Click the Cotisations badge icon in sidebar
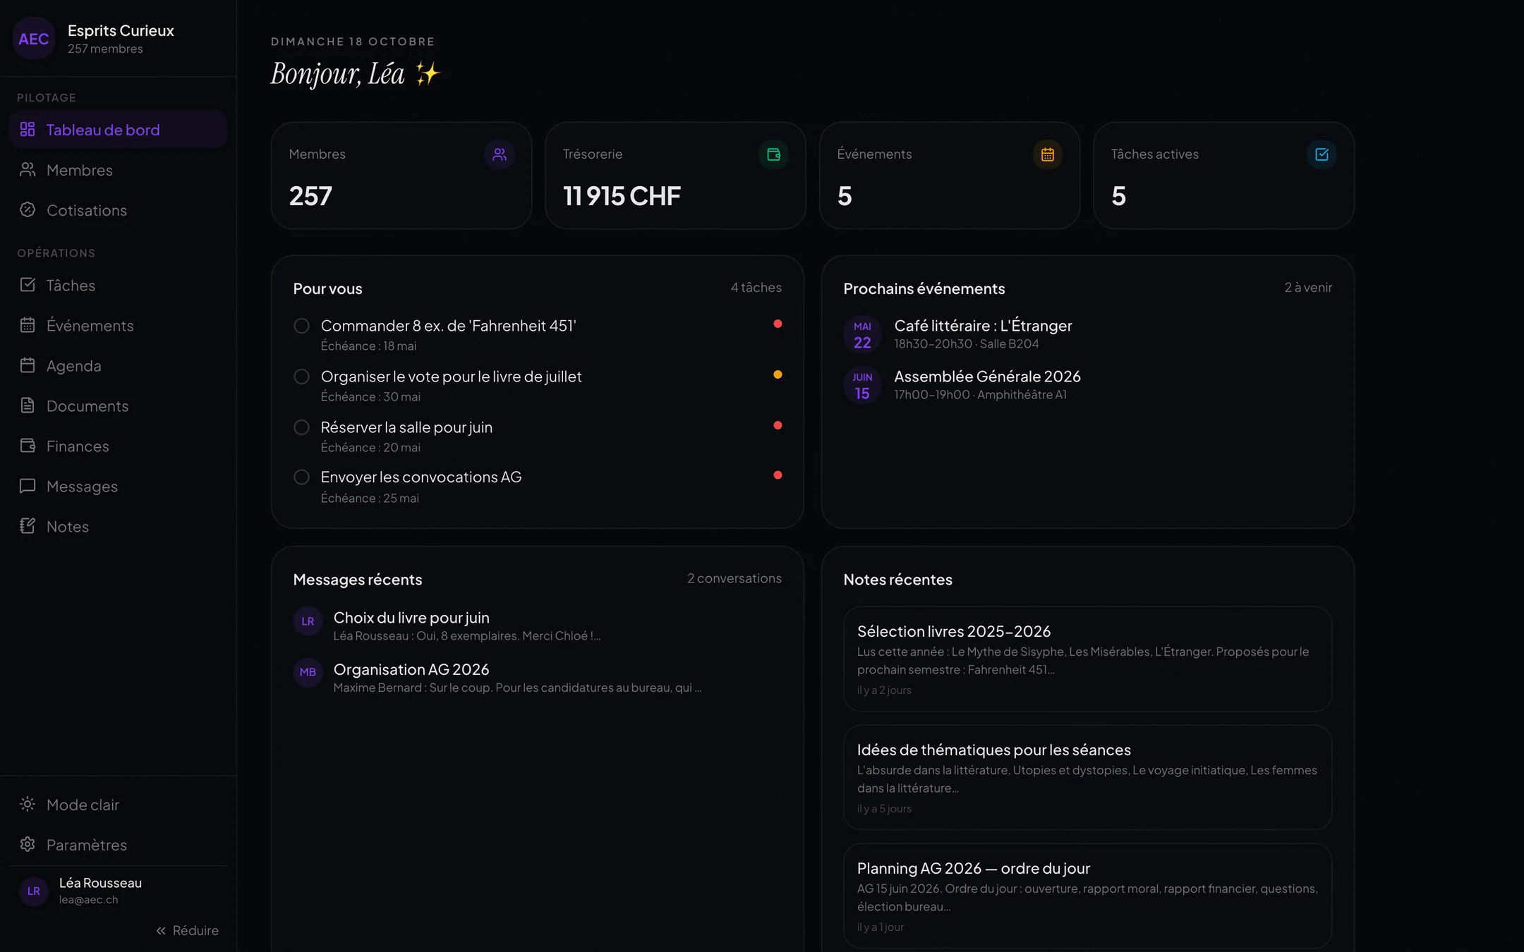Screen dimensions: 1524x952 [28, 210]
